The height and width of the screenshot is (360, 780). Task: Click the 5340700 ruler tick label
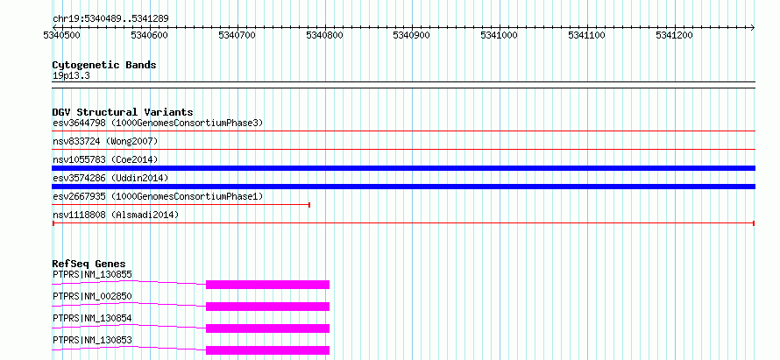[237, 35]
